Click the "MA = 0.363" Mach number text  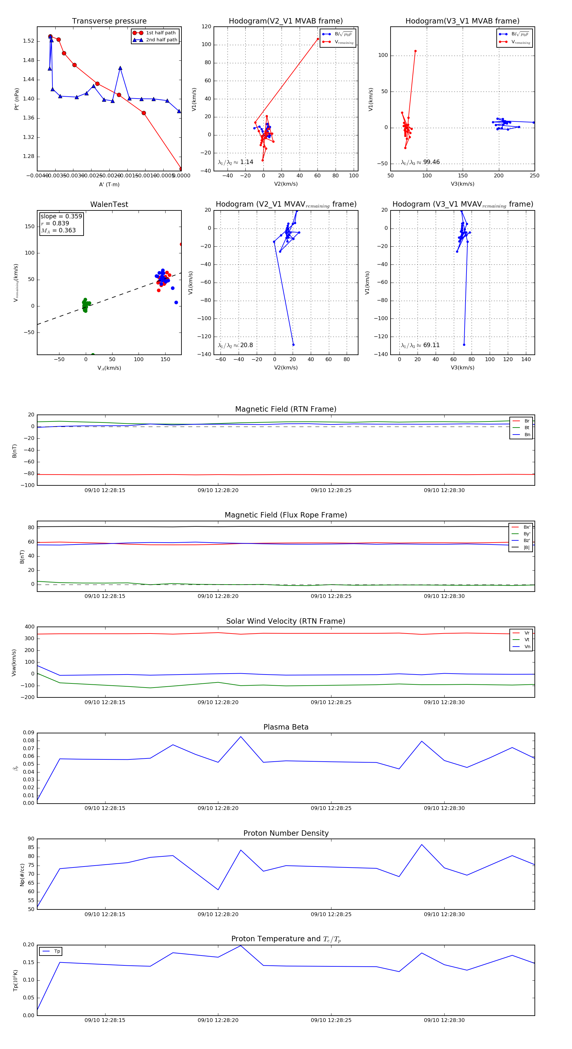pos(58,230)
